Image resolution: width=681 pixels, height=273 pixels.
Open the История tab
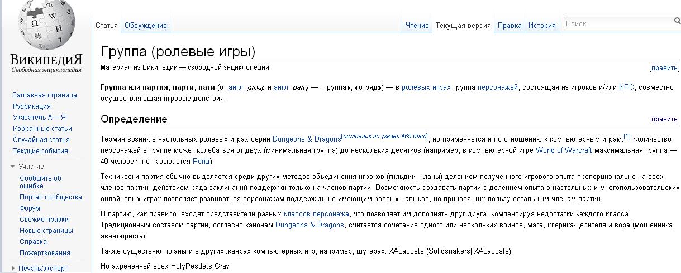click(541, 25)
